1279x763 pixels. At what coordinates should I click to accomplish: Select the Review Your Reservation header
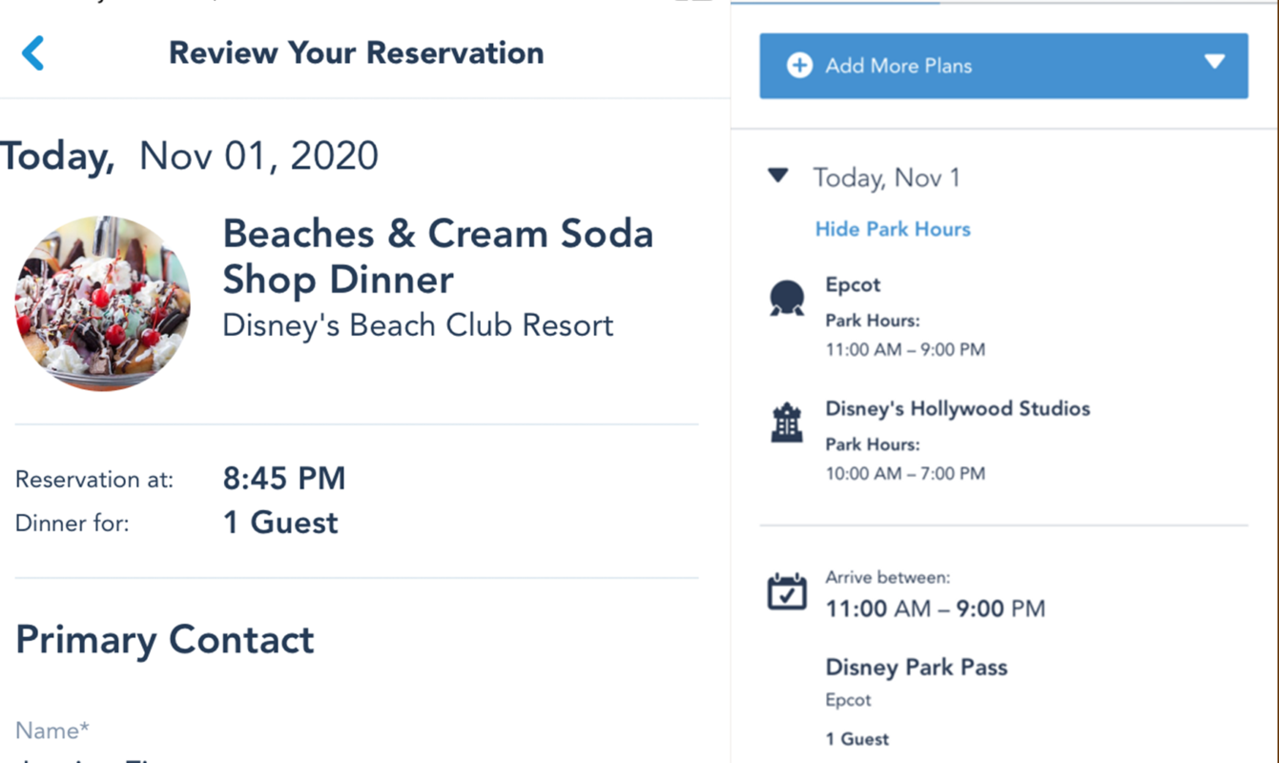(356, 52)
